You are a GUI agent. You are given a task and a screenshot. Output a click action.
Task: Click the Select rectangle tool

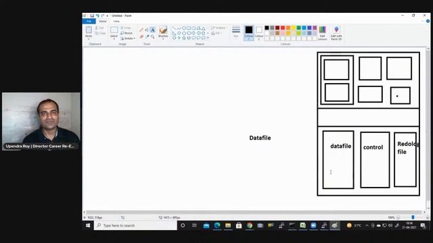(114, 30)
